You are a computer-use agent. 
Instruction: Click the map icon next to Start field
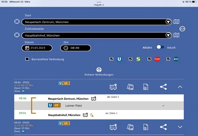click(x=176, y=22)
